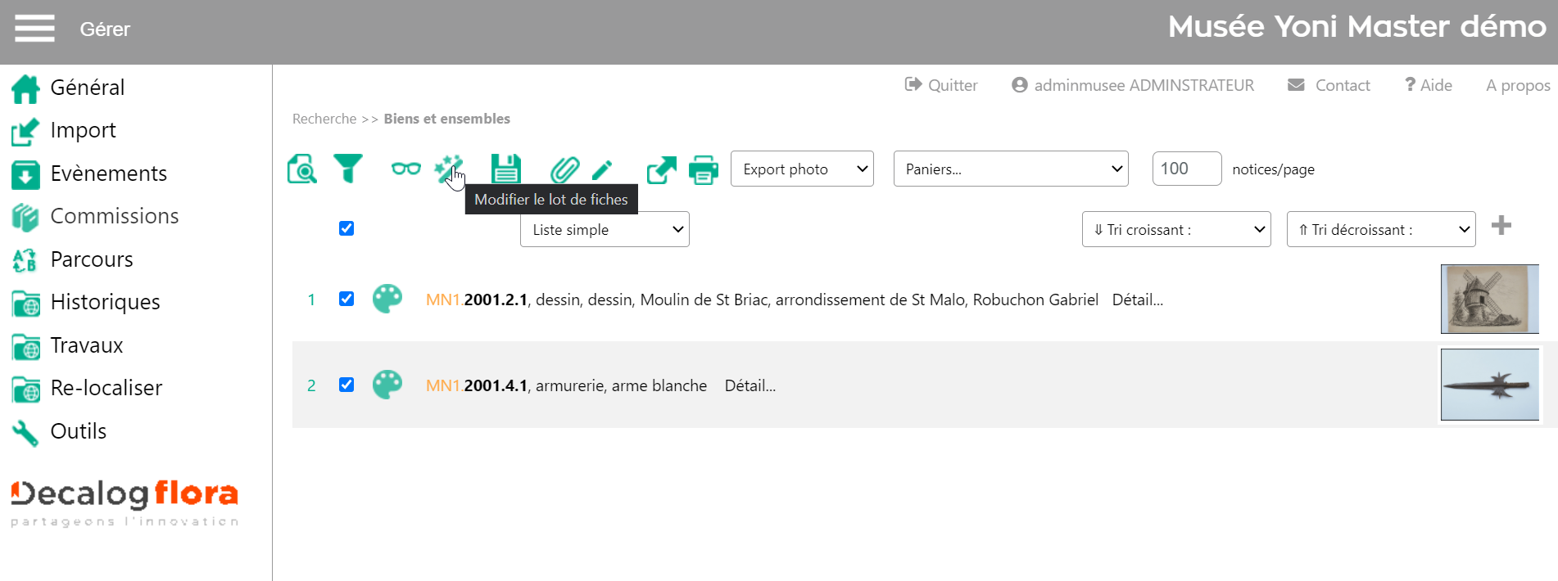1558x581 pixels.
Task: Toggle the select-all checkbox above the list
Action: click(x=346, y=228)
